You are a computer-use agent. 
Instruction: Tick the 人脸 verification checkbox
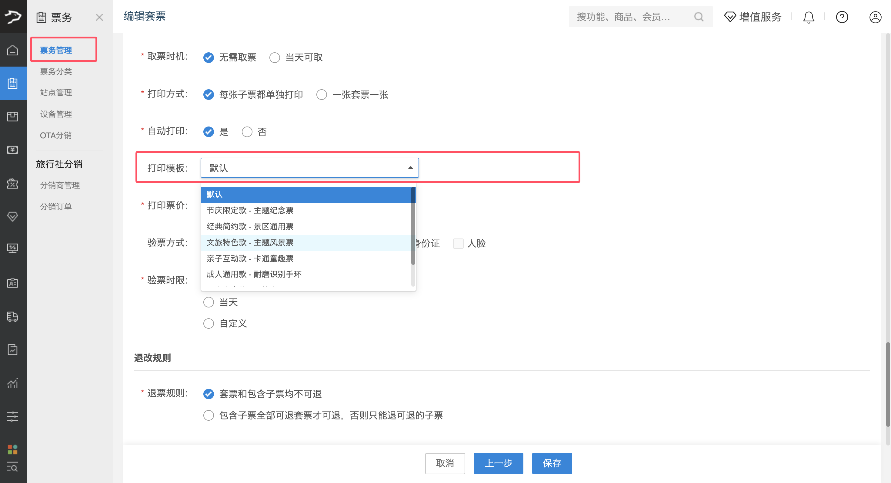(x=458, y=244)
